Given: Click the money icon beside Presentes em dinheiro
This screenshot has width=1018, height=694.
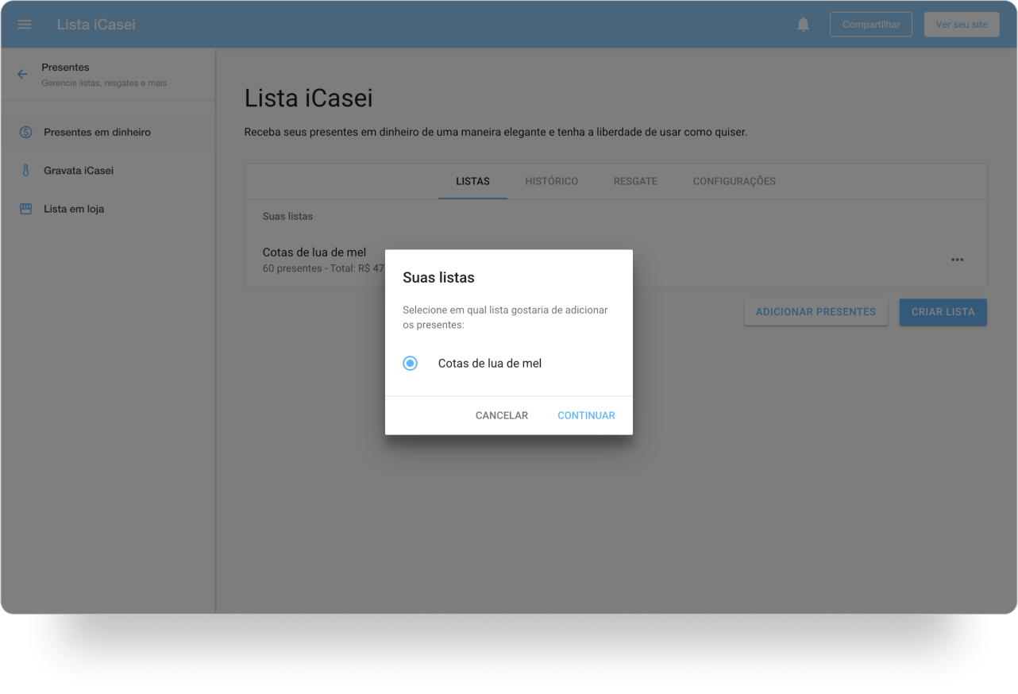Looking at the screenshot, I should [x=25, y=133].
